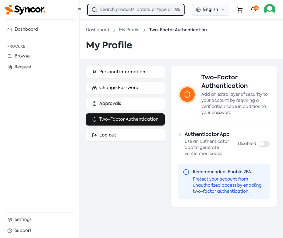
Task: Switch to the Change Password section
Action: [125, 88]
